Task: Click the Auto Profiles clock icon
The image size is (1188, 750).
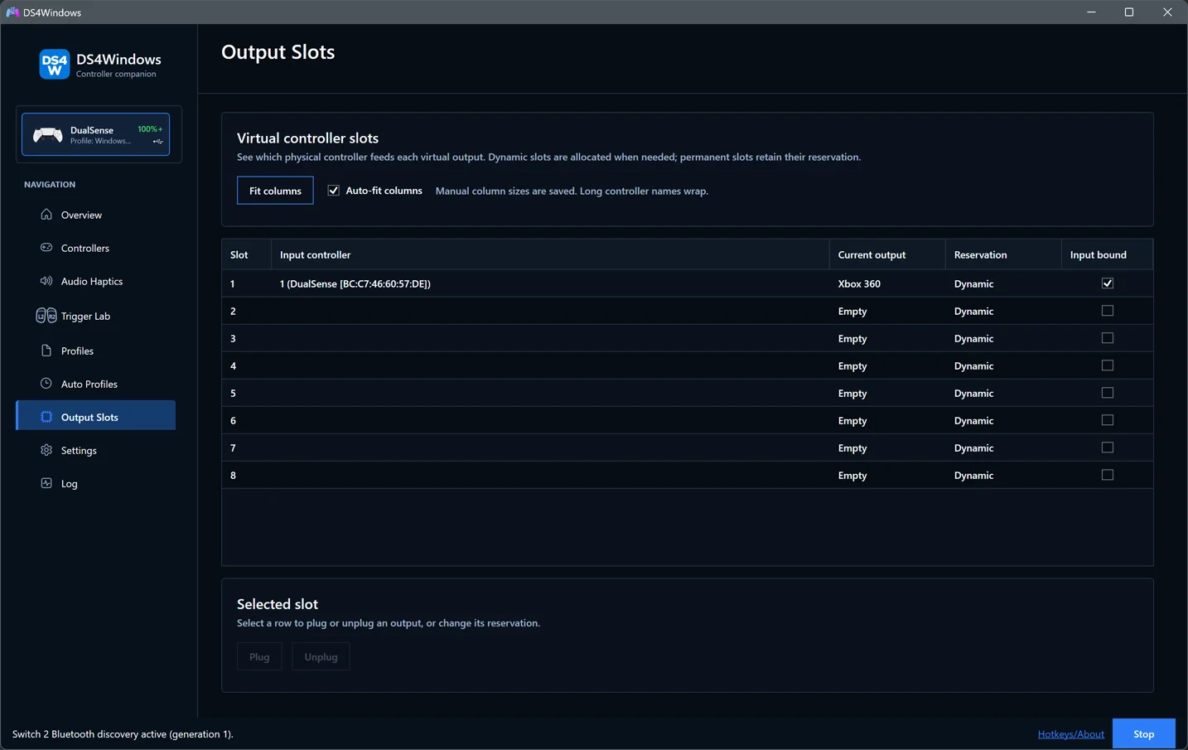Action: [46, 384]
